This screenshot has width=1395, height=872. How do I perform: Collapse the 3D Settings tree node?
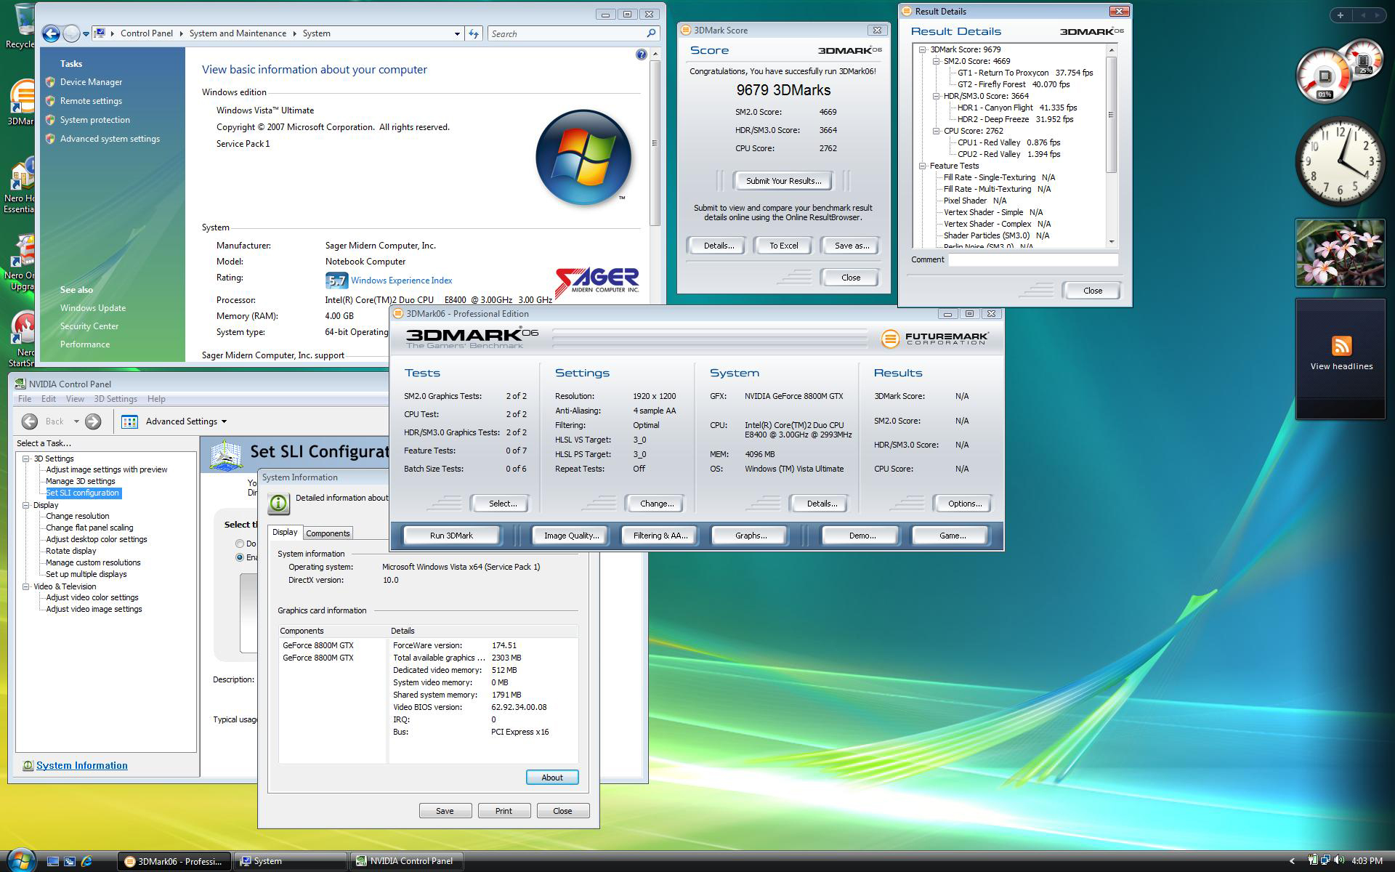[26, 459]
